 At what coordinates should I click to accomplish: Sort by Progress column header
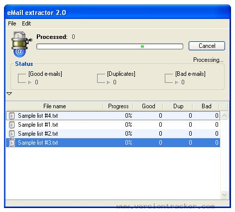[118, 106]
